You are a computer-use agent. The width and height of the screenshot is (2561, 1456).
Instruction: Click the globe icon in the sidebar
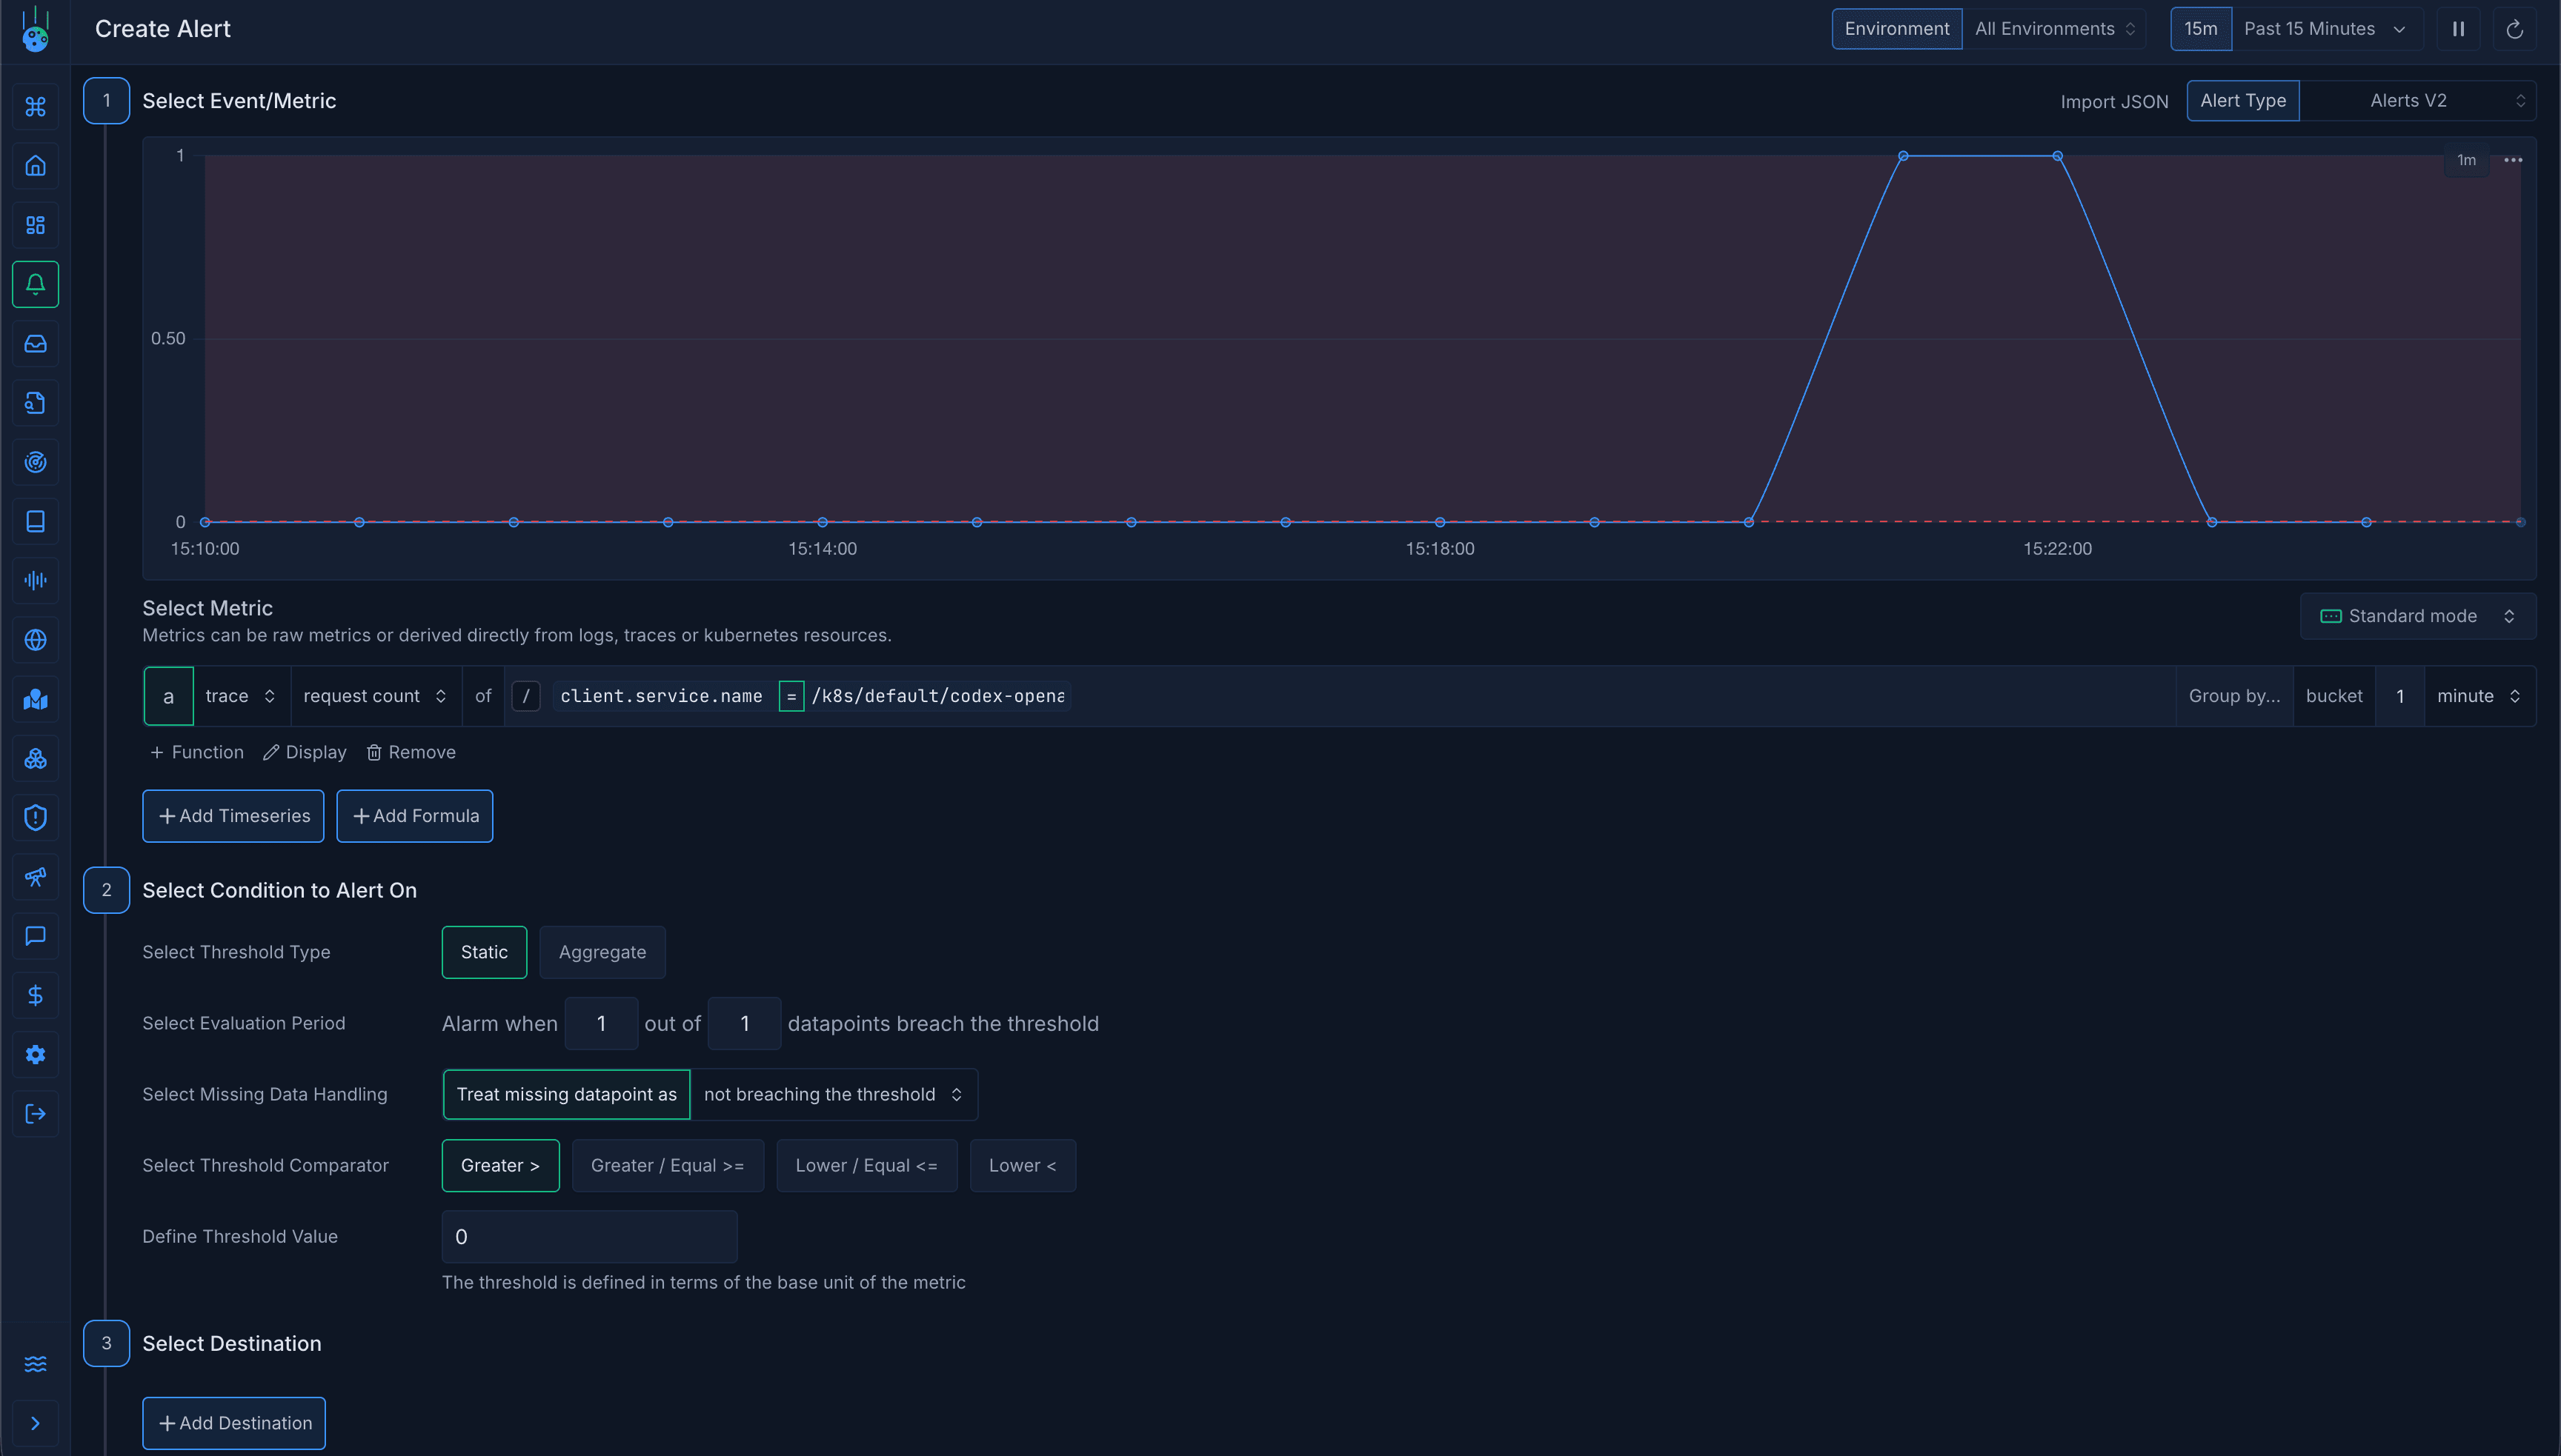coord(36,640)
